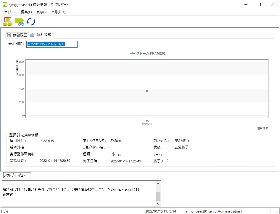
Task: Select the FRAME01 data point on chart
Action: (x=147, y=91)
